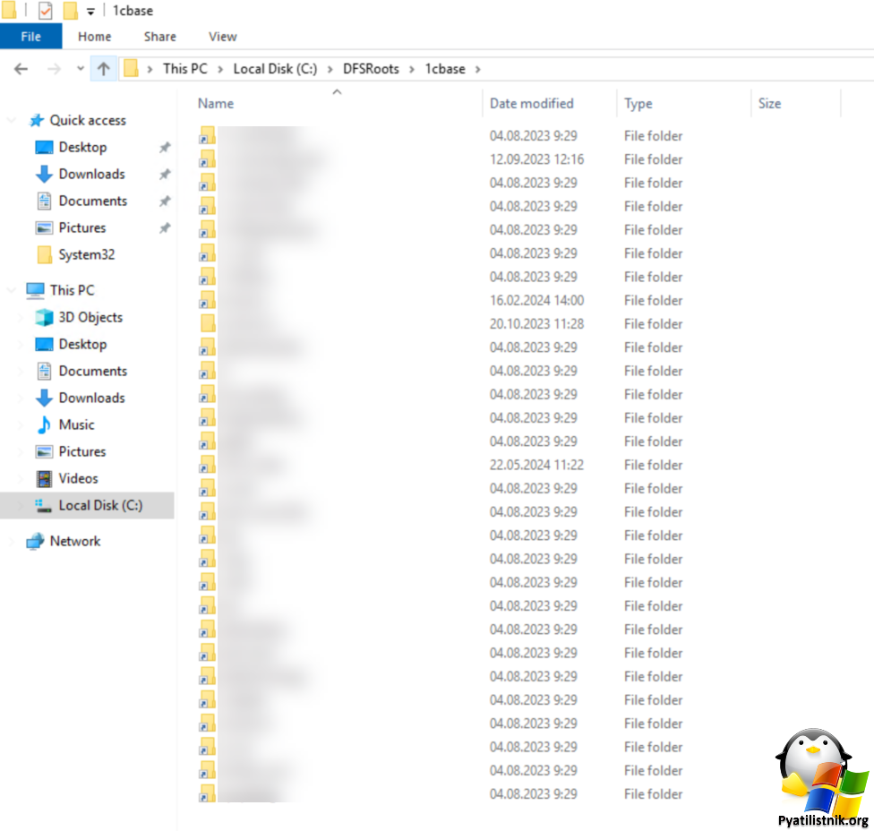This screenshot has width=874, height=831.
Task: Click date cell 12.09.2023 12:16
Action: [x=536, y=159]
